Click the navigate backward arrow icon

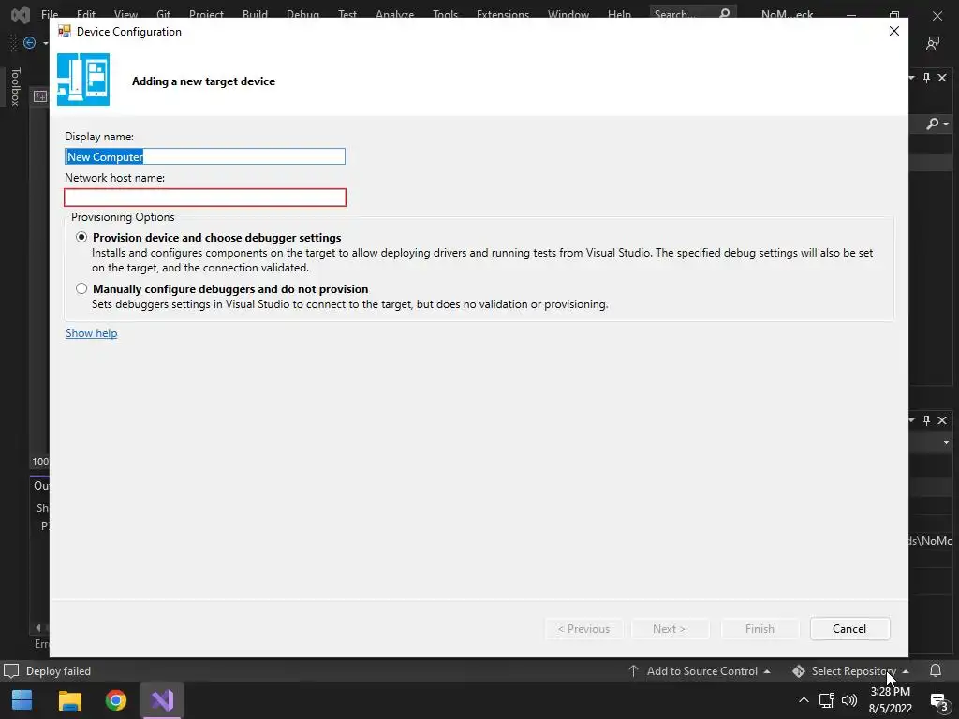pyautogui.click(x=29, y=42)
